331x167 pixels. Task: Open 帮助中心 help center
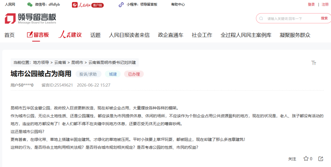click(x=178, y=4)
